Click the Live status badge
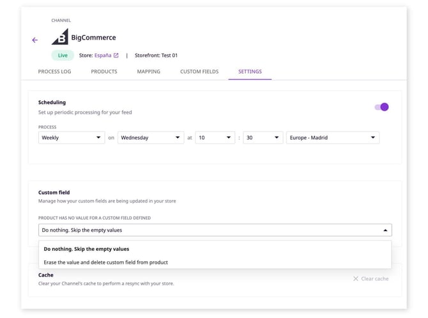 tap(63, 56)
